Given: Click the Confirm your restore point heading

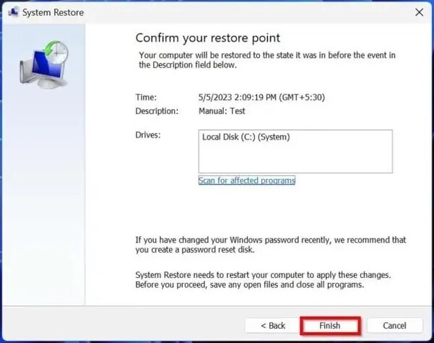Looking at the screenshot, I should coord(207,38).
